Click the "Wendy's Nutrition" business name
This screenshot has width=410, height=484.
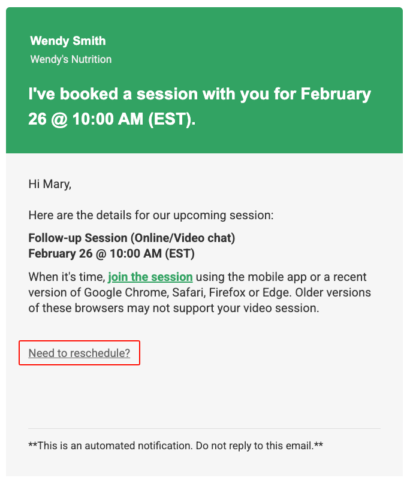tap(71, 59)
